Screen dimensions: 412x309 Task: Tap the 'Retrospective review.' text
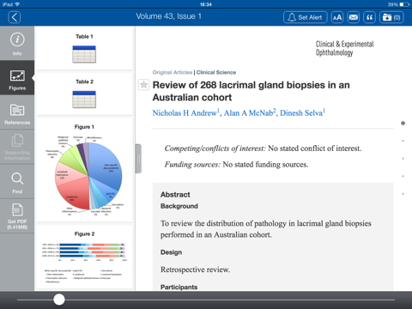(x=195, y=270)
